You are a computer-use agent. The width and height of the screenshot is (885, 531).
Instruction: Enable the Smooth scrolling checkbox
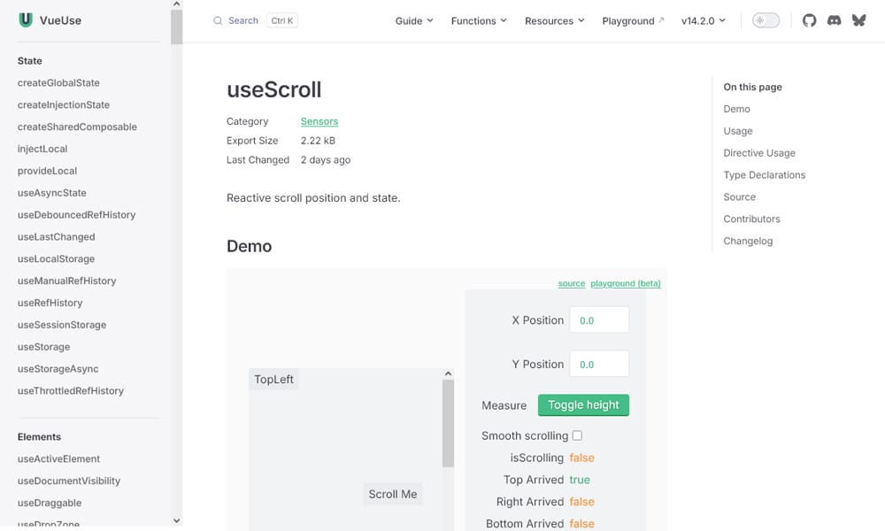tap(577, 435)
